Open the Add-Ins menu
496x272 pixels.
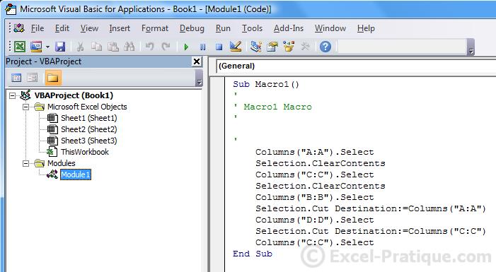point(289,28)
